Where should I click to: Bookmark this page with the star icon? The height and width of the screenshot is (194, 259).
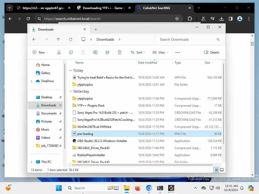(177, 19)
